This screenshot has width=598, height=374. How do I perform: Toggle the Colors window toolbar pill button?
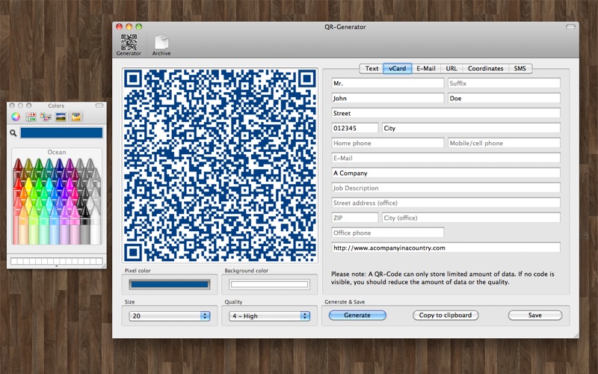click(x=99, y=105)
